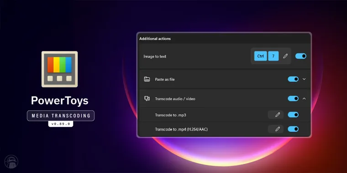Collapse the Transcode audio / video section

[304, 98]
